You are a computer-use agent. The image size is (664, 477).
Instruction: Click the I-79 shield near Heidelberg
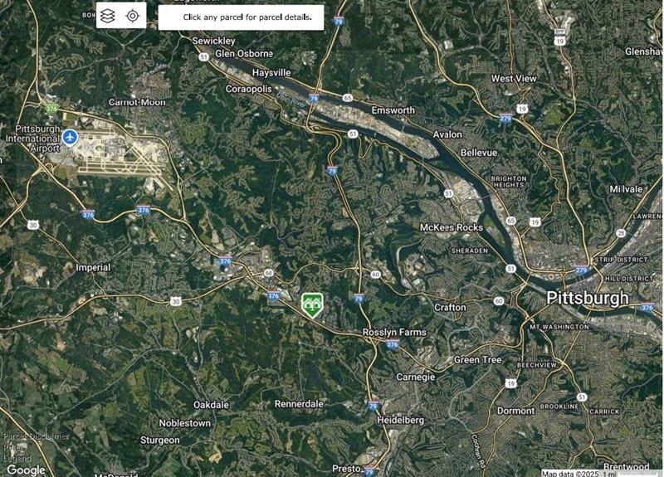click(x=373, y=406)
